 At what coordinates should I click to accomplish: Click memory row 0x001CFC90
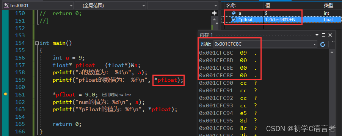tap(228, 83)
